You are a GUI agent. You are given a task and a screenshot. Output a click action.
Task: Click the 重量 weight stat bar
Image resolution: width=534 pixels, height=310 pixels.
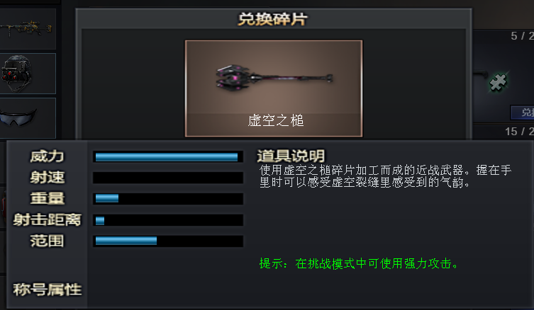point(168,198)
